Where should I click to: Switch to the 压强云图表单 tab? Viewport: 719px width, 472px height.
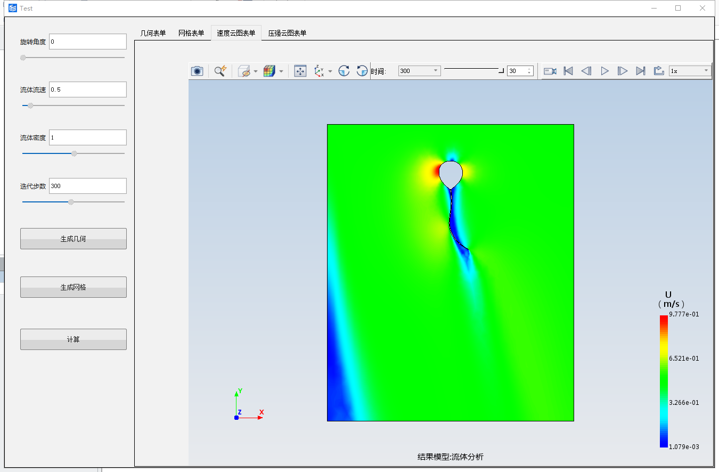coord(287,33)
